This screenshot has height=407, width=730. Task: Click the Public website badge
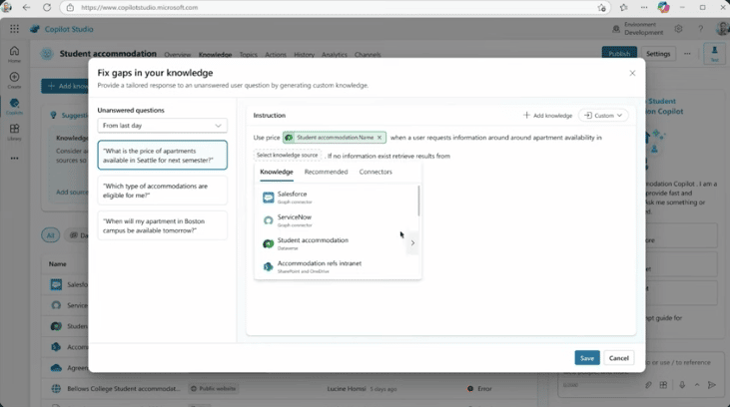pos(214,388)
